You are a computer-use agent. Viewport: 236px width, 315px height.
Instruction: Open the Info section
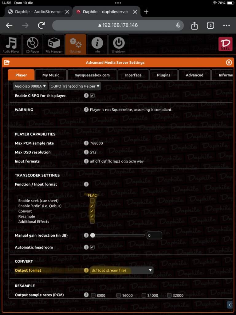pyautogui.click(x=97, y=44)
